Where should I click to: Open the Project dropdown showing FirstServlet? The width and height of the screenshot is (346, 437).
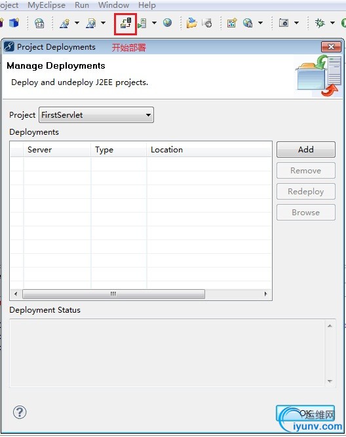(x=96, y=115)
